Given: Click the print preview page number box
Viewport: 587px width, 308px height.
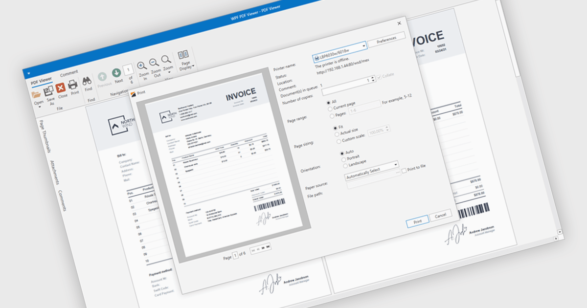Looking at the screenshot, I should coord(236,255).
